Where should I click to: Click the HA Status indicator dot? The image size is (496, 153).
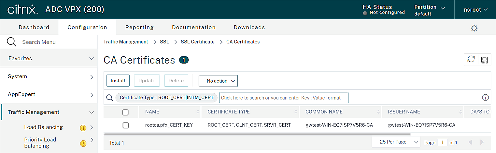pos(365,13)
